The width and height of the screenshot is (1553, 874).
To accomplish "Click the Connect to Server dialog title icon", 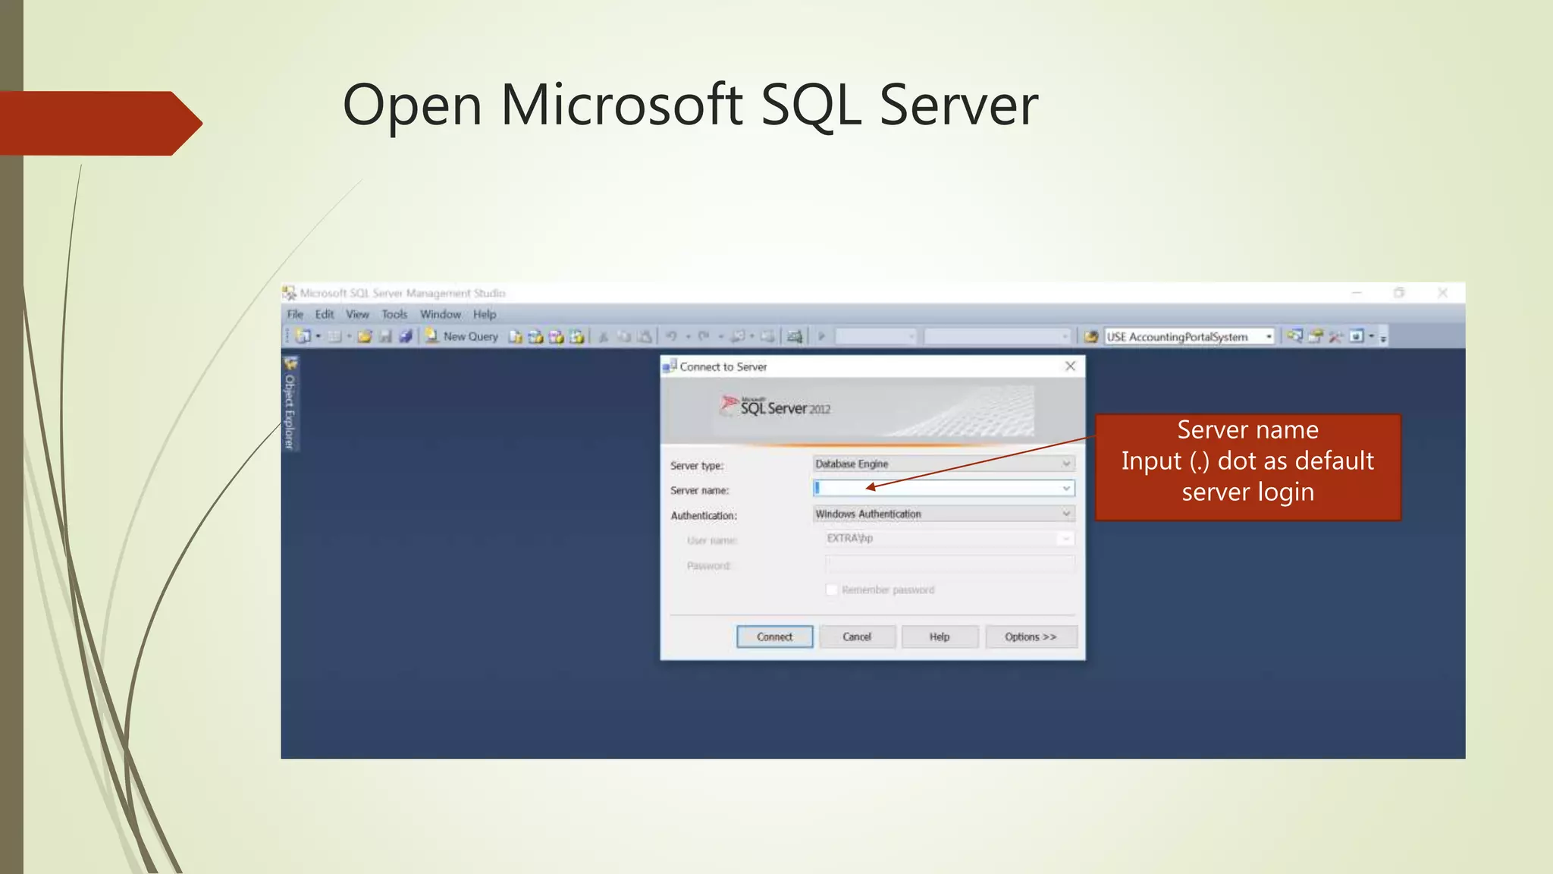I will [x=670, y=366].
